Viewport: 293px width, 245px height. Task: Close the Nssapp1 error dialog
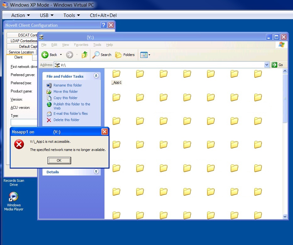coord(104,132)
